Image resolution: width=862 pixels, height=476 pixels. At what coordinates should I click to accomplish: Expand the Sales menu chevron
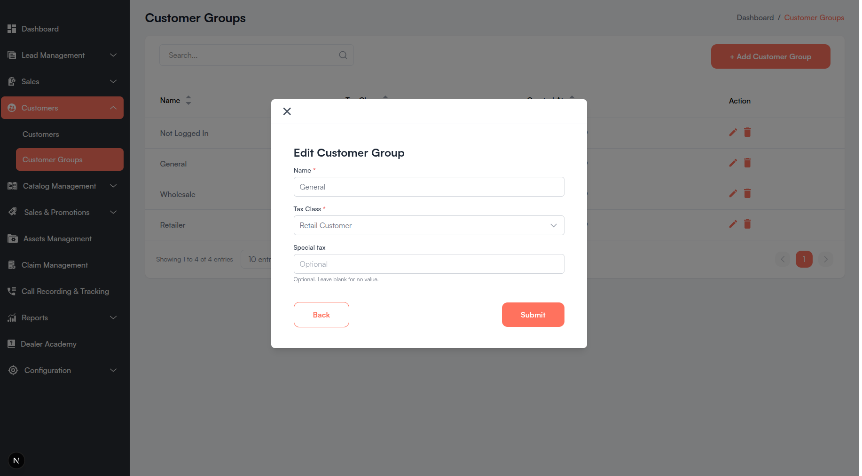[113, 81]
